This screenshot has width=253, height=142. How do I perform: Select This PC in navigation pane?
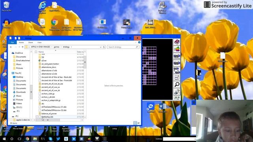(18, 73)
